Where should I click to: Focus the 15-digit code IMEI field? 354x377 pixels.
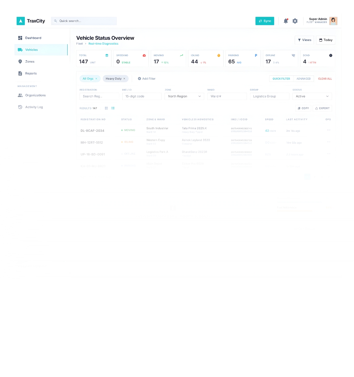tap(142, 96)
